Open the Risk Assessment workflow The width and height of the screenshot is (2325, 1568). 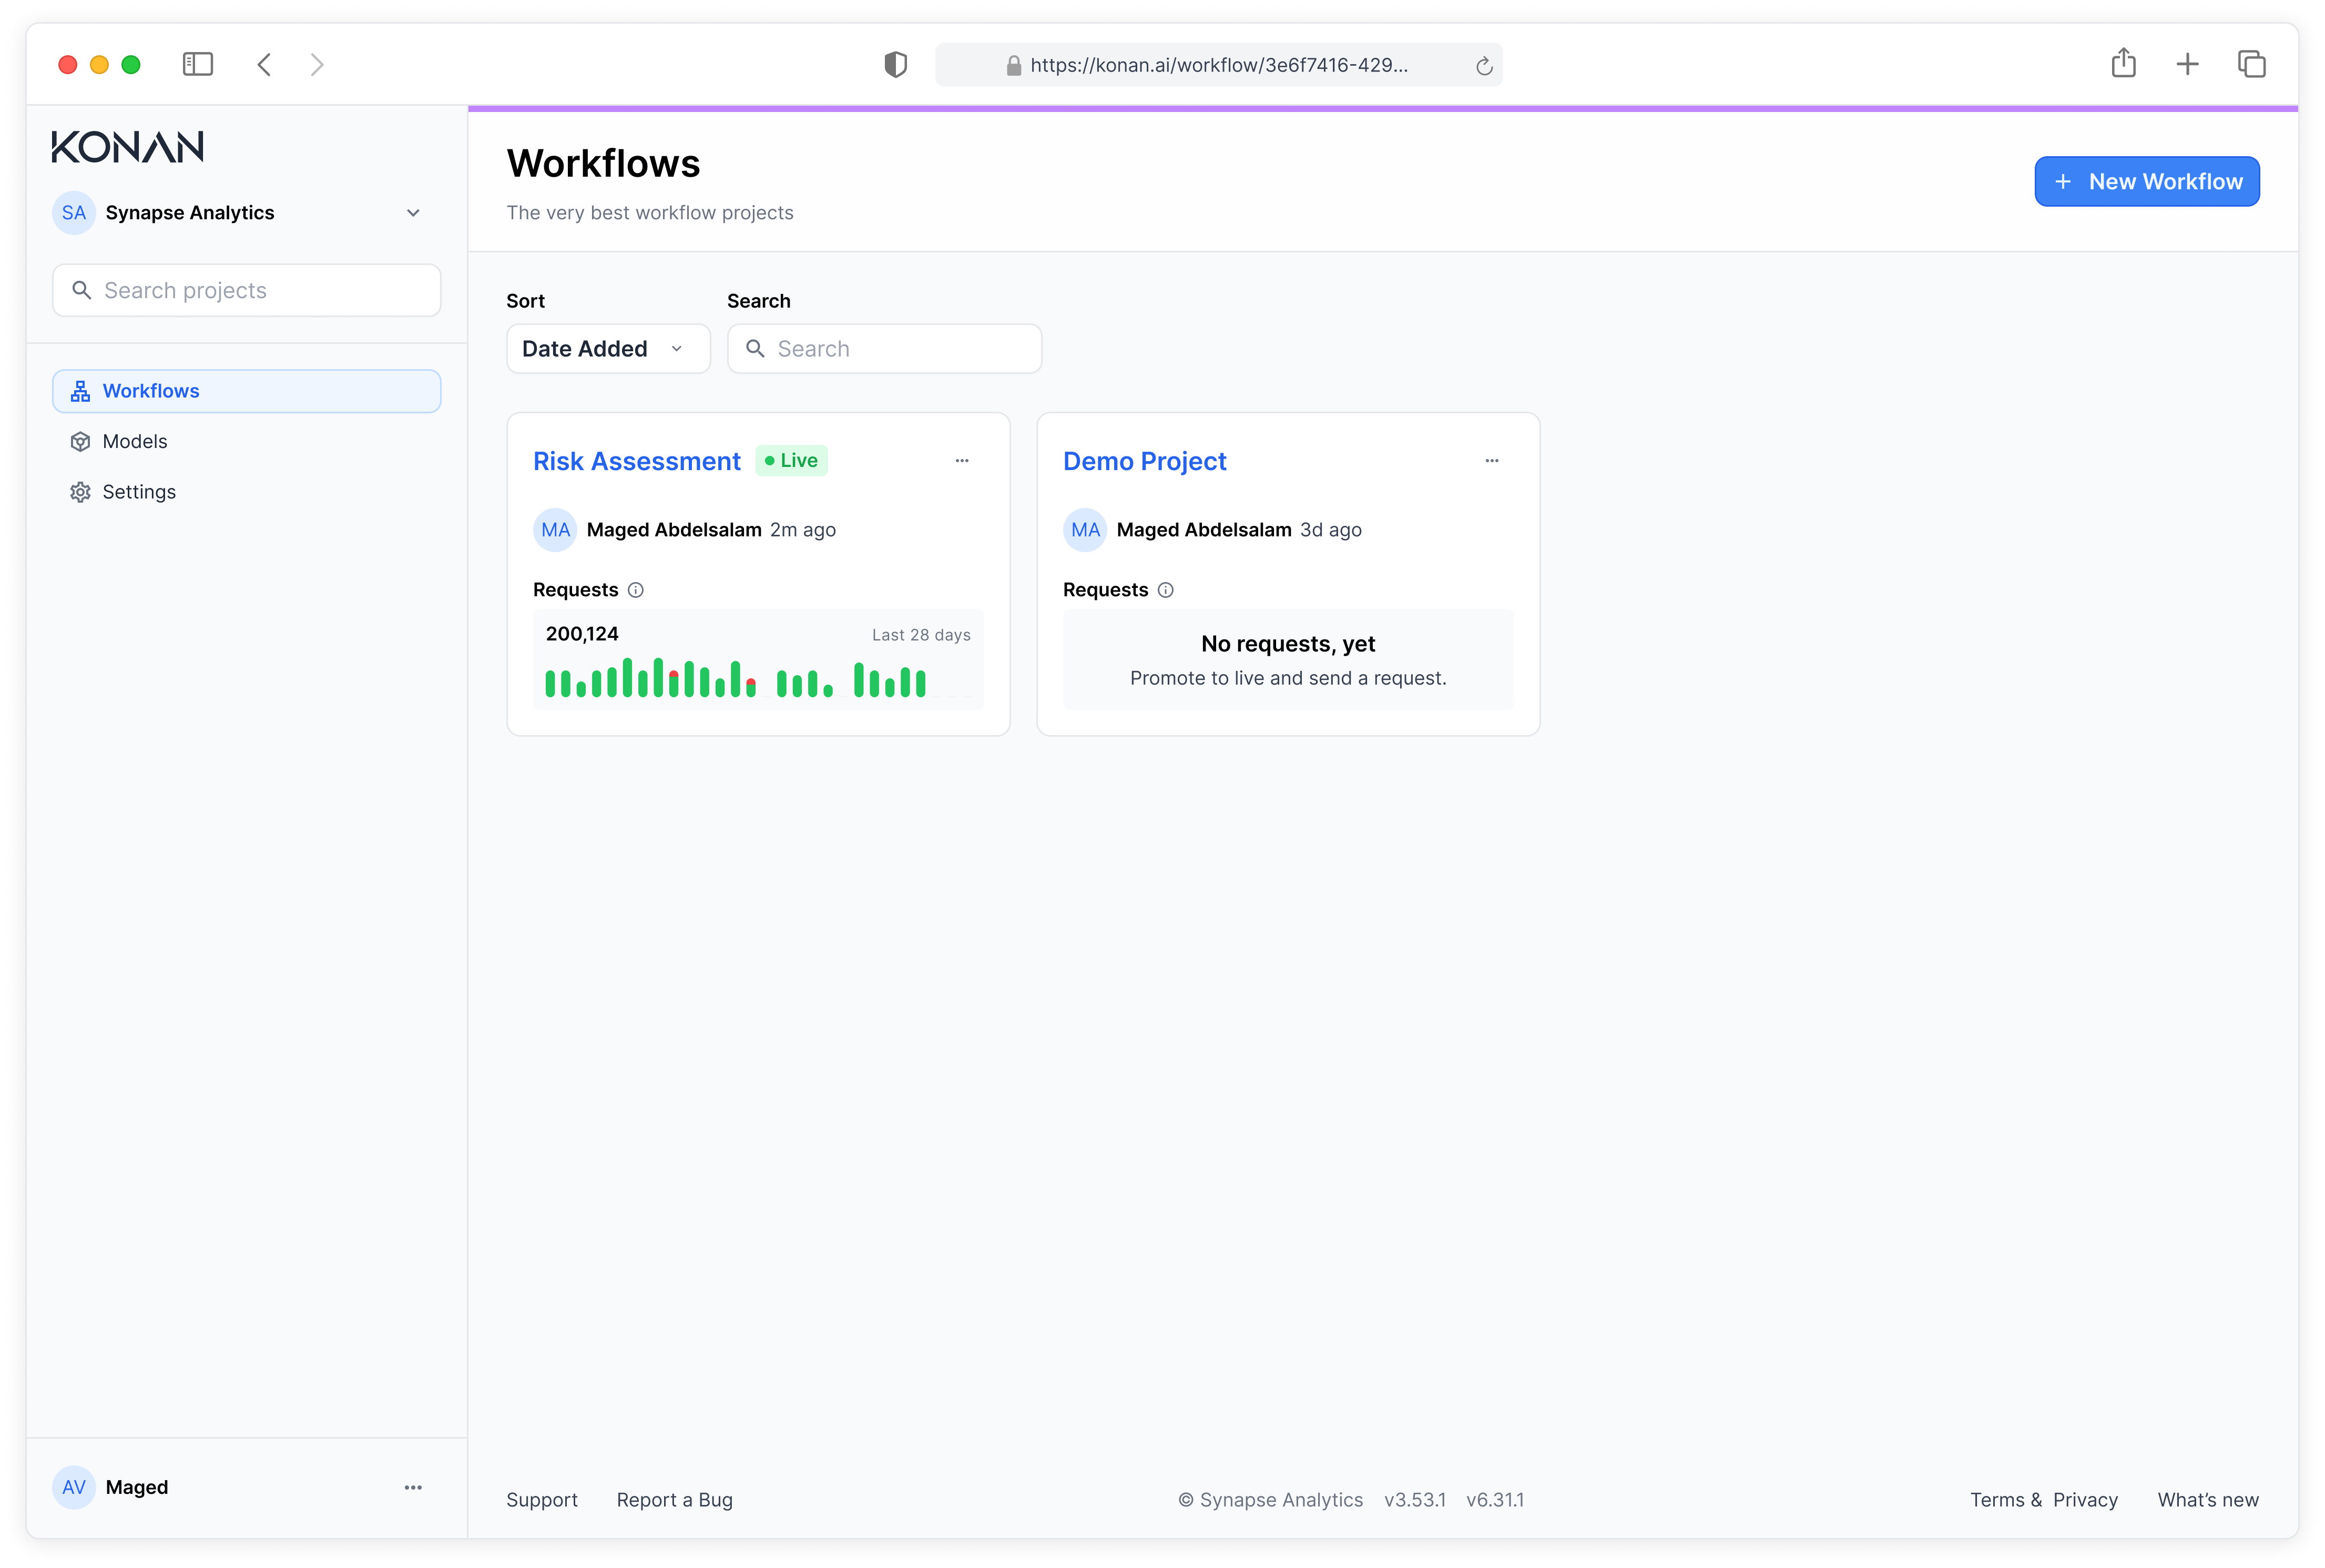coord(637,461)
